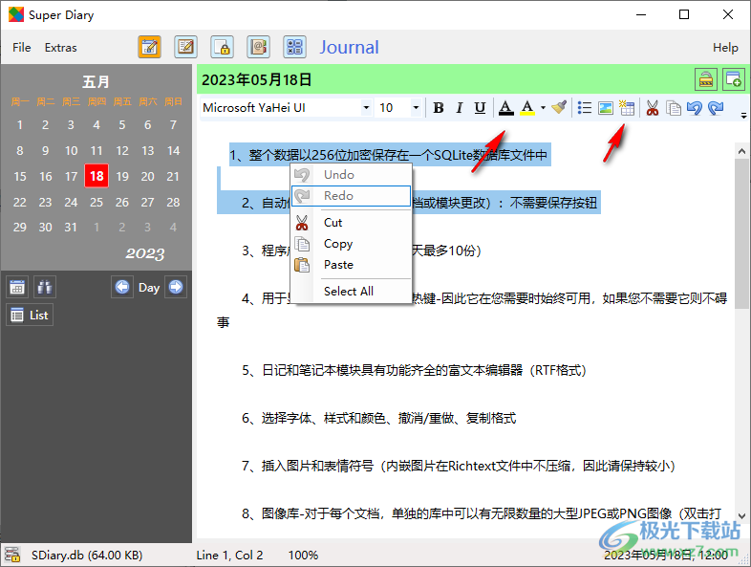Click the database status icon in status bar
This screenshot has width=751, height=567.
point(12,555)
